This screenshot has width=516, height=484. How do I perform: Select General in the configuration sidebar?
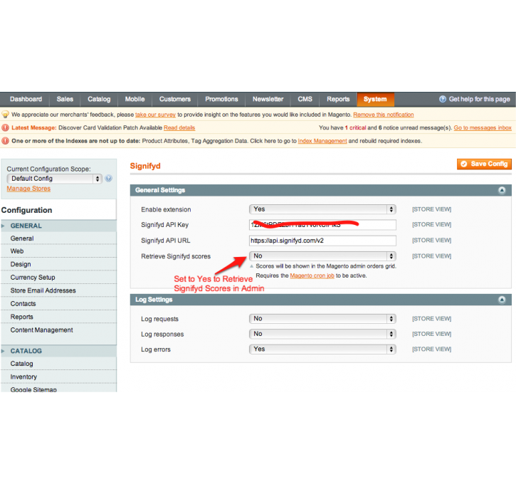(58, 238)
